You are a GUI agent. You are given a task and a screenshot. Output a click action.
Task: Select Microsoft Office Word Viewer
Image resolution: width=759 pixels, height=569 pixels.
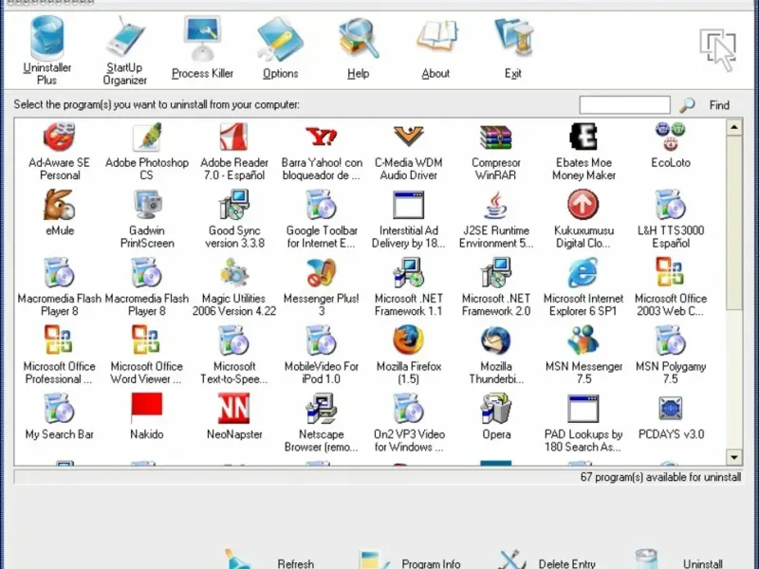[147, 355]
